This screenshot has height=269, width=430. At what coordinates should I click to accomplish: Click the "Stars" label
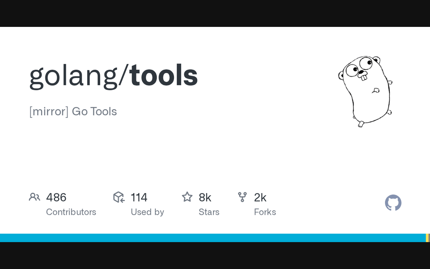(209, 212)
